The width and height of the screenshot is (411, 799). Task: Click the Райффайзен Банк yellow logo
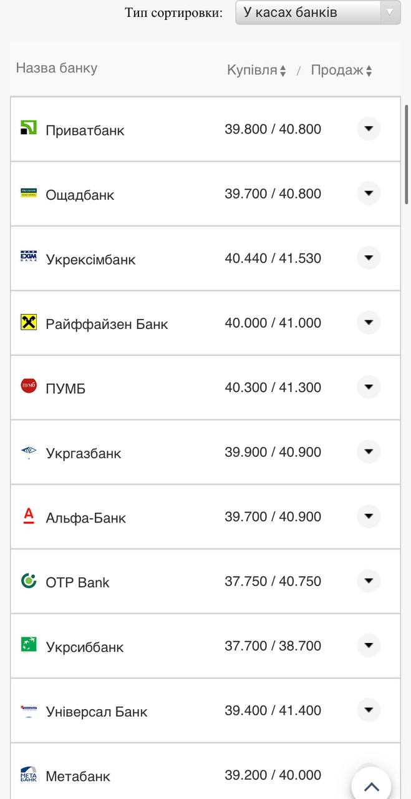[29, 322]
